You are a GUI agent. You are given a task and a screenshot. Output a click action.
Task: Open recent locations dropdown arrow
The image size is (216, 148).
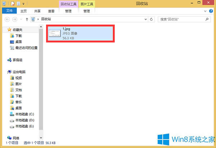pyautogui.click(x=21, y=19)
